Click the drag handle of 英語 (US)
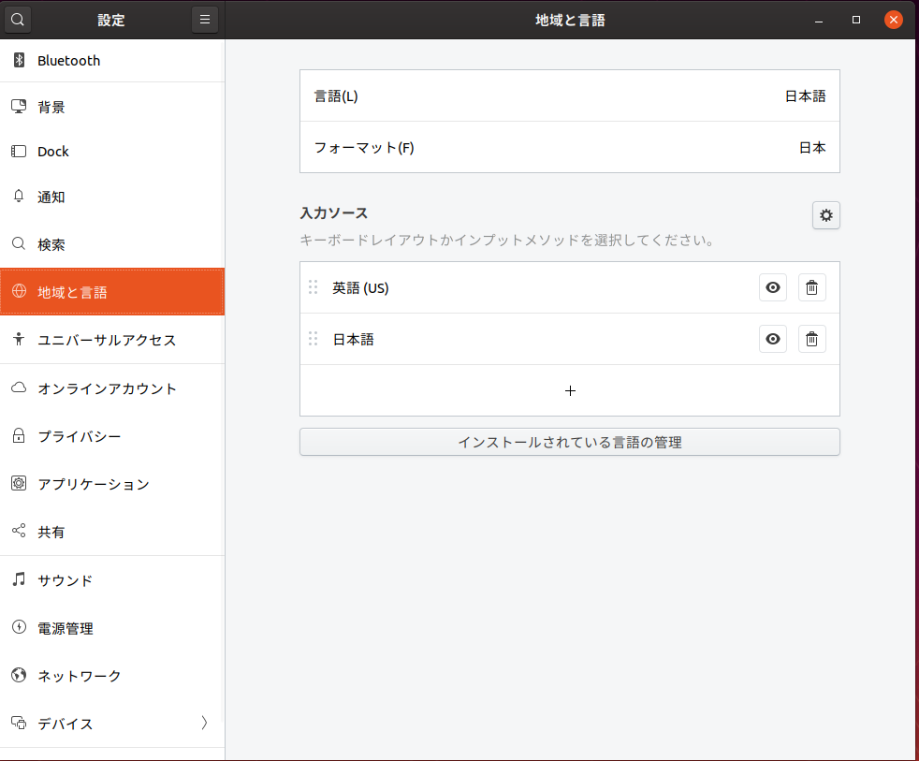The width and height of the screenshot is (919, 761). pos(313,287)
